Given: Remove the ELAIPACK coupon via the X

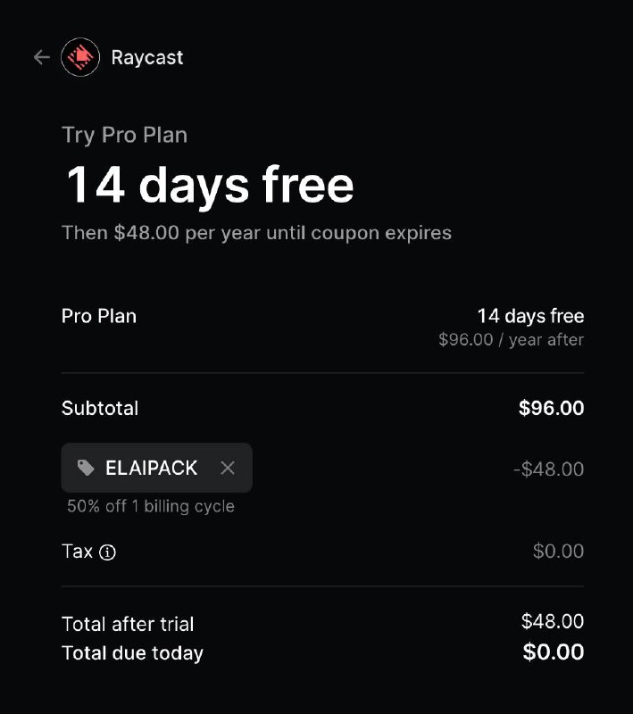Looking at the screenshot, I should 228,468.
